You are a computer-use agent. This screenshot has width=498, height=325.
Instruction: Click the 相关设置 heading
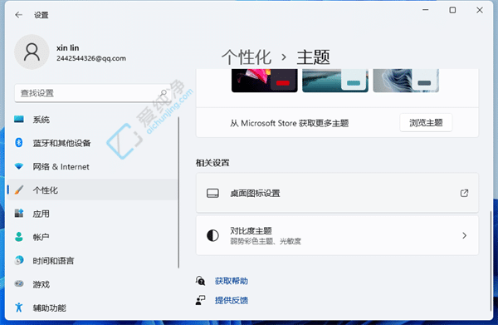click(212, 163)
